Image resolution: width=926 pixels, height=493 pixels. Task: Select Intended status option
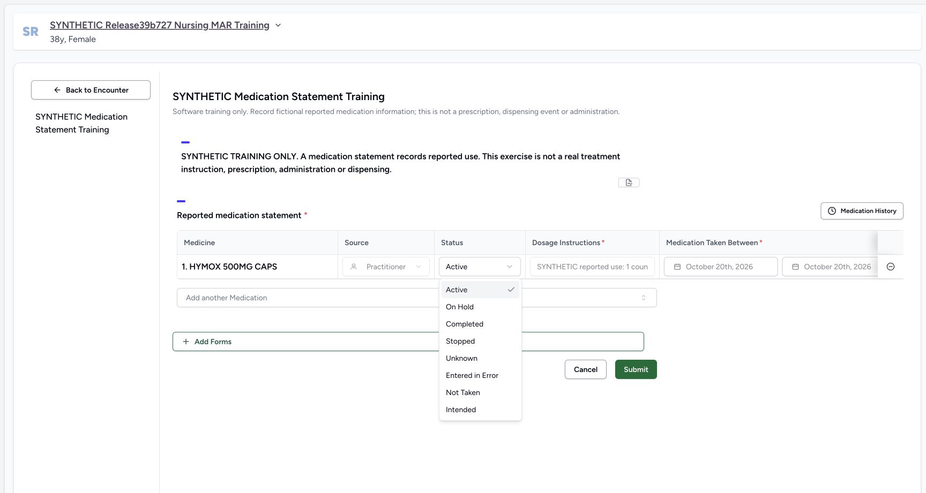pos(480,409)
